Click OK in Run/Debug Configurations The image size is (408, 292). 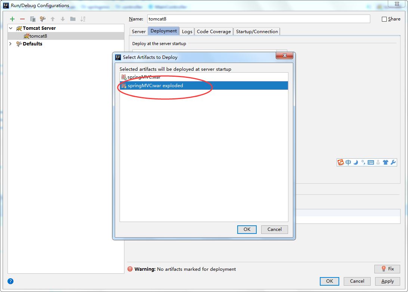click(x=330, y=281)
